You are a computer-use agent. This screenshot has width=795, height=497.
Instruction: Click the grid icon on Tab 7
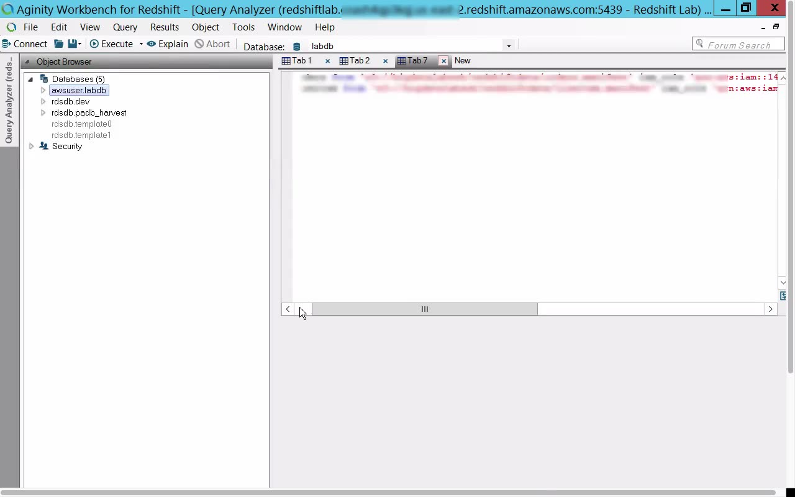(x=401, y=61)
